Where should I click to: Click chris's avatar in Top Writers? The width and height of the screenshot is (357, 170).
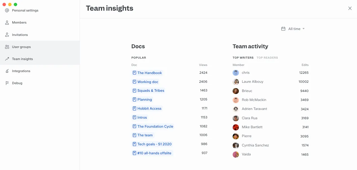[236, 73]
